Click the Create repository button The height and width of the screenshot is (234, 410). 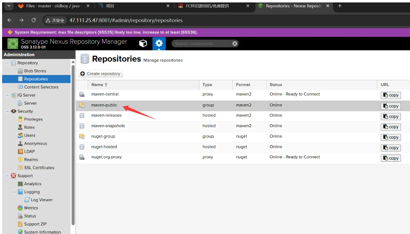point(101,74)
